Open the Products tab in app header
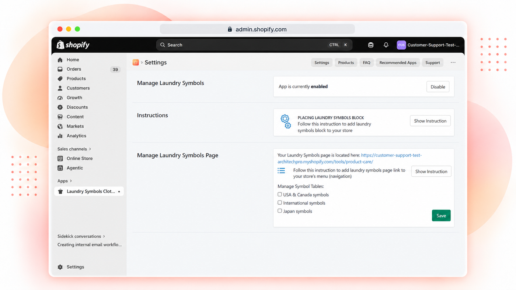The height and width of the screenshot is (290, 516). 346,63
